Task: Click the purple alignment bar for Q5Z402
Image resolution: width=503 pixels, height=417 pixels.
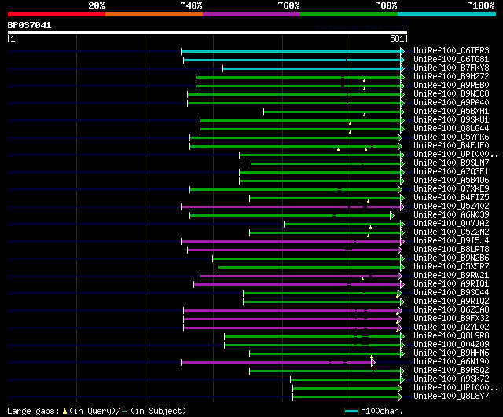Action: tap(291, 207)
